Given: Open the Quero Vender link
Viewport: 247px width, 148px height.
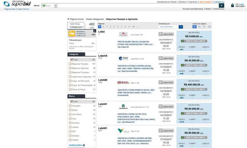Looking at the screenshot, I should pyautogui.click(x=205, y=2).
